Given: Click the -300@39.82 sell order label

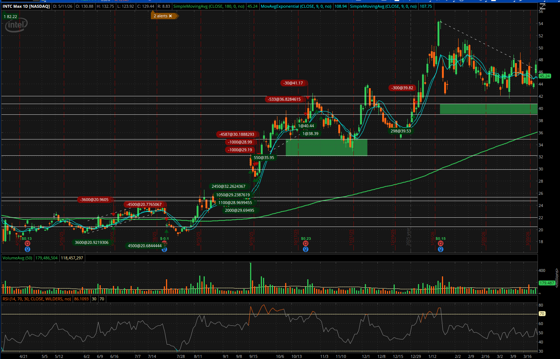Looking at the screenshot, I should tap(402, 88).
